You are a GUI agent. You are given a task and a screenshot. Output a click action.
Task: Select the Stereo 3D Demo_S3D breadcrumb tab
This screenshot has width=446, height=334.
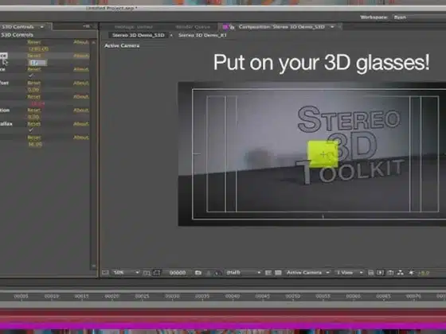click(x=139, y=35)
